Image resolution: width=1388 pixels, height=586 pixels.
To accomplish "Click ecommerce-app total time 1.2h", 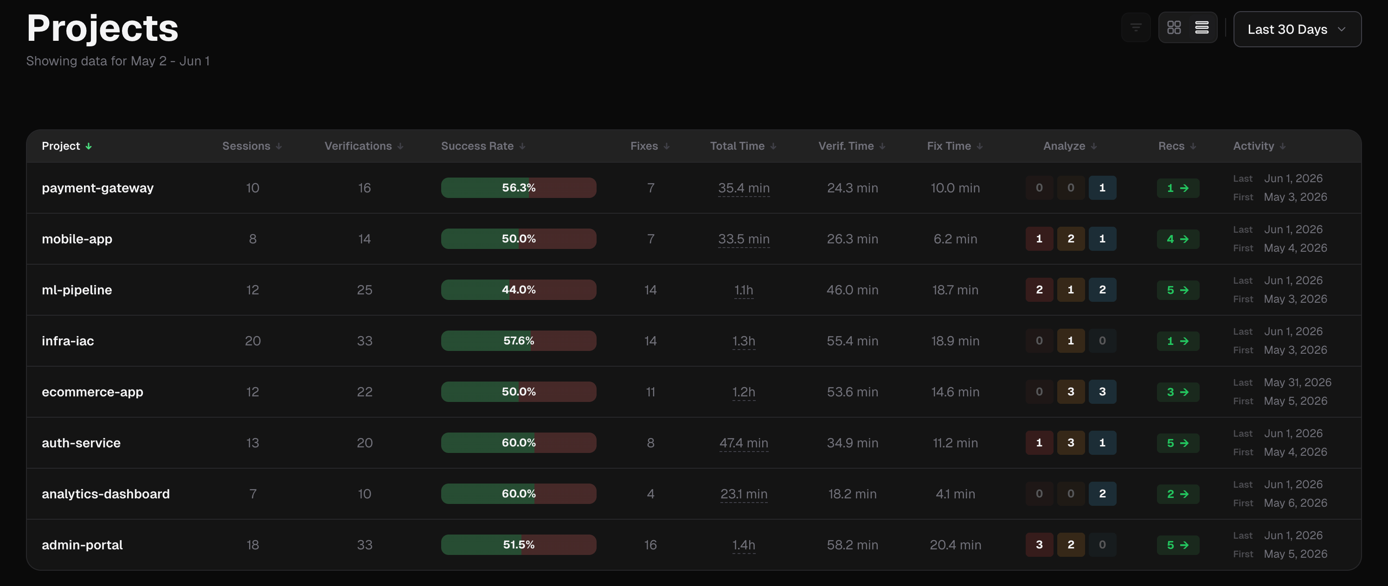I will click(x=744, y=392).
